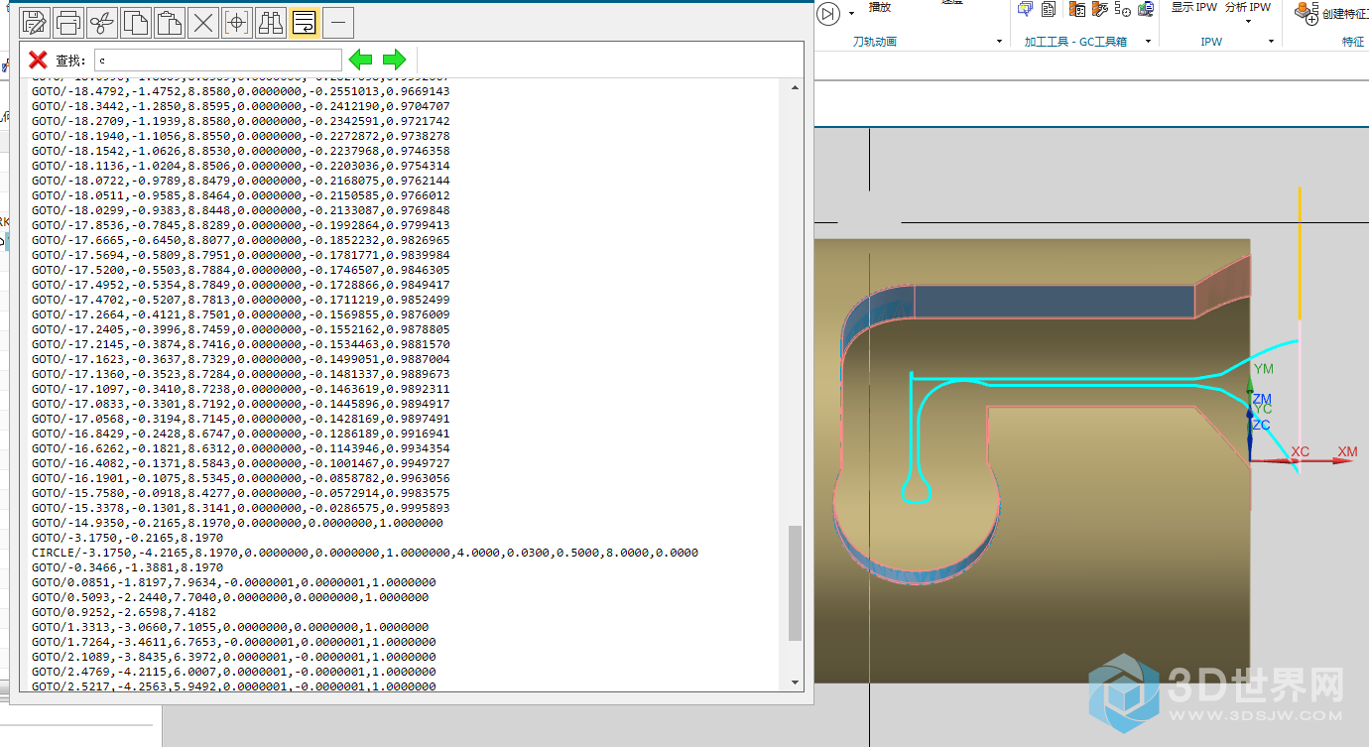This screenshot has height=747, width=1369.
Task: Click the clock operation time icon
Action: [x=1123, y=9]
